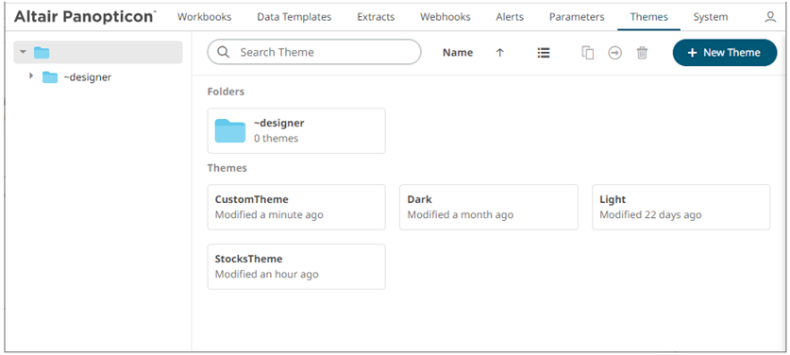Select ~designer in the folder tree
The image size is (790, 355).
[x=87, y=77]
